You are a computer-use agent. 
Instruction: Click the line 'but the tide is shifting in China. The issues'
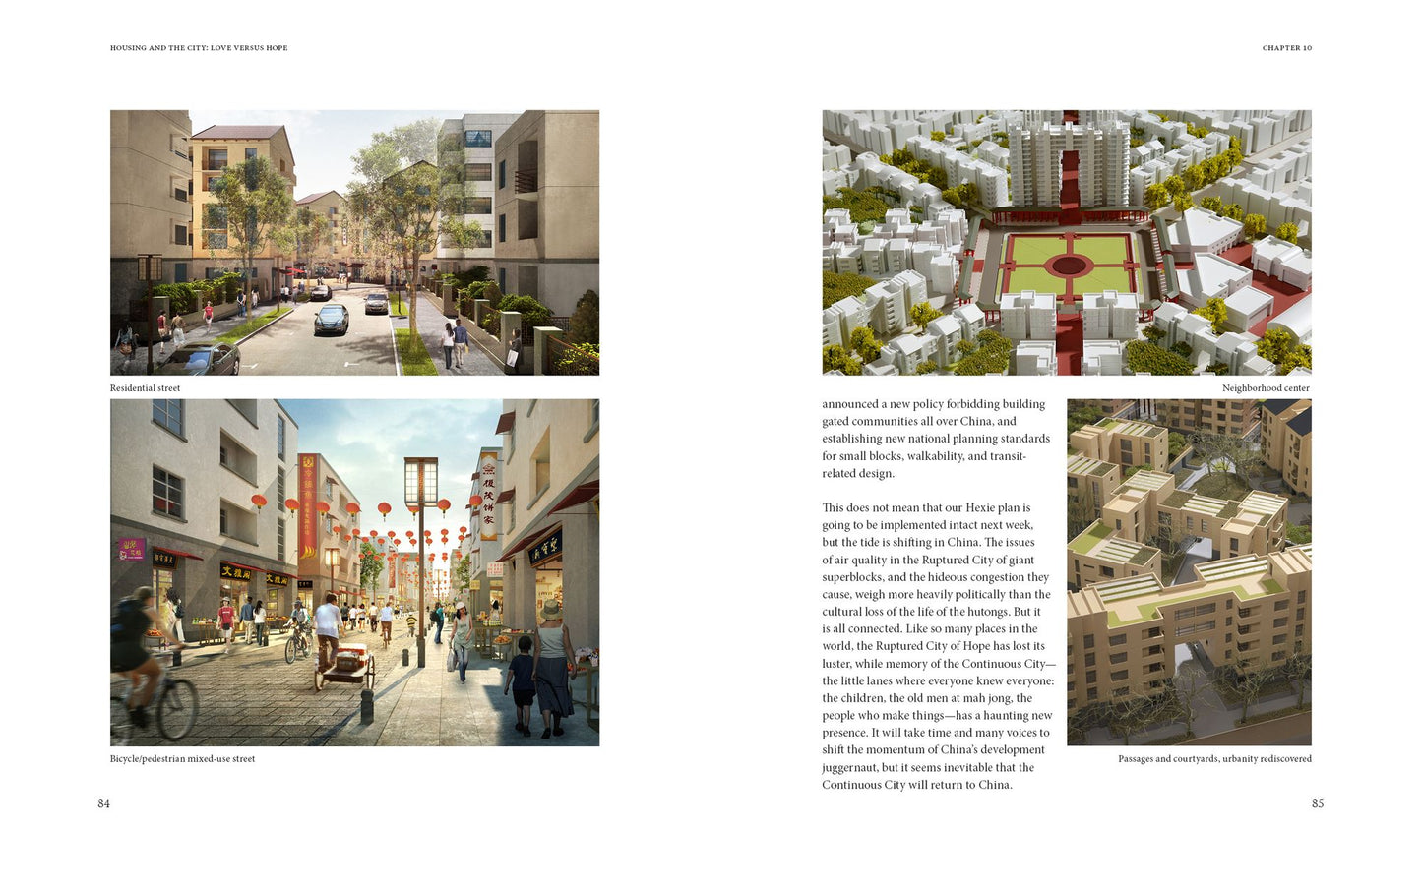pos(929,543)
